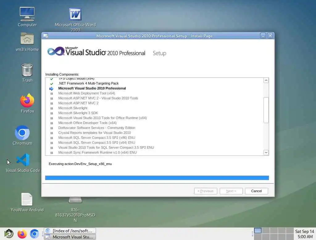Click the components list scrollbar thumb
316x240 pixels.
click(x=266, y=110)
